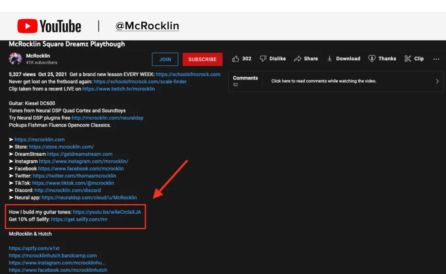
Task: Like the video with thumbs up
Action: pos(242,59)
